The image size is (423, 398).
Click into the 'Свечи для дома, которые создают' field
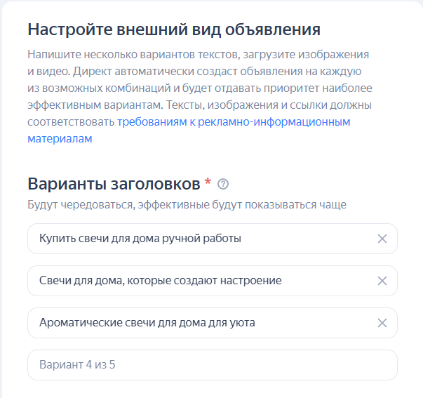tap(196, 281)
